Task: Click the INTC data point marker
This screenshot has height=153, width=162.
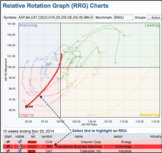Action: (x=89, y=115)
